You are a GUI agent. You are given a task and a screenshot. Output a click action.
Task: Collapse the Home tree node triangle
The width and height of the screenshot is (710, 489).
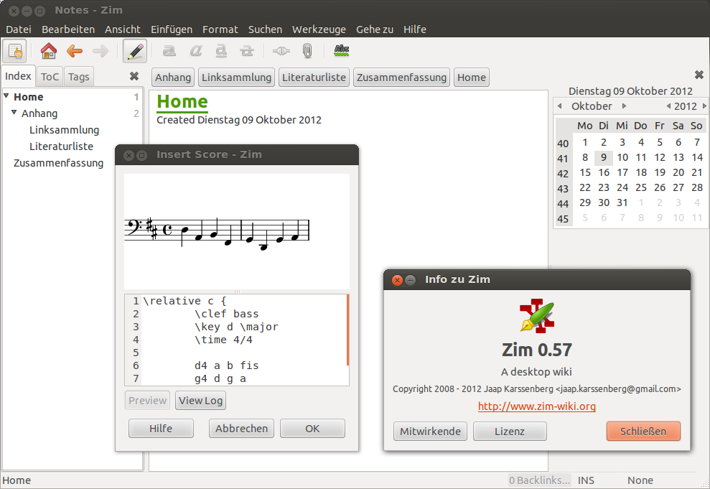(6, 96)
